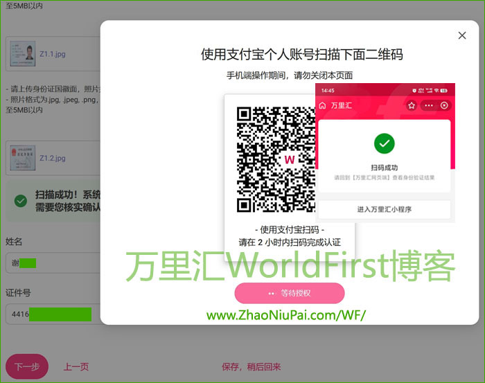This screenshot has height=383, width=485.
Task: Click the 姓名 name input field
Action: [x=53, y=263]
